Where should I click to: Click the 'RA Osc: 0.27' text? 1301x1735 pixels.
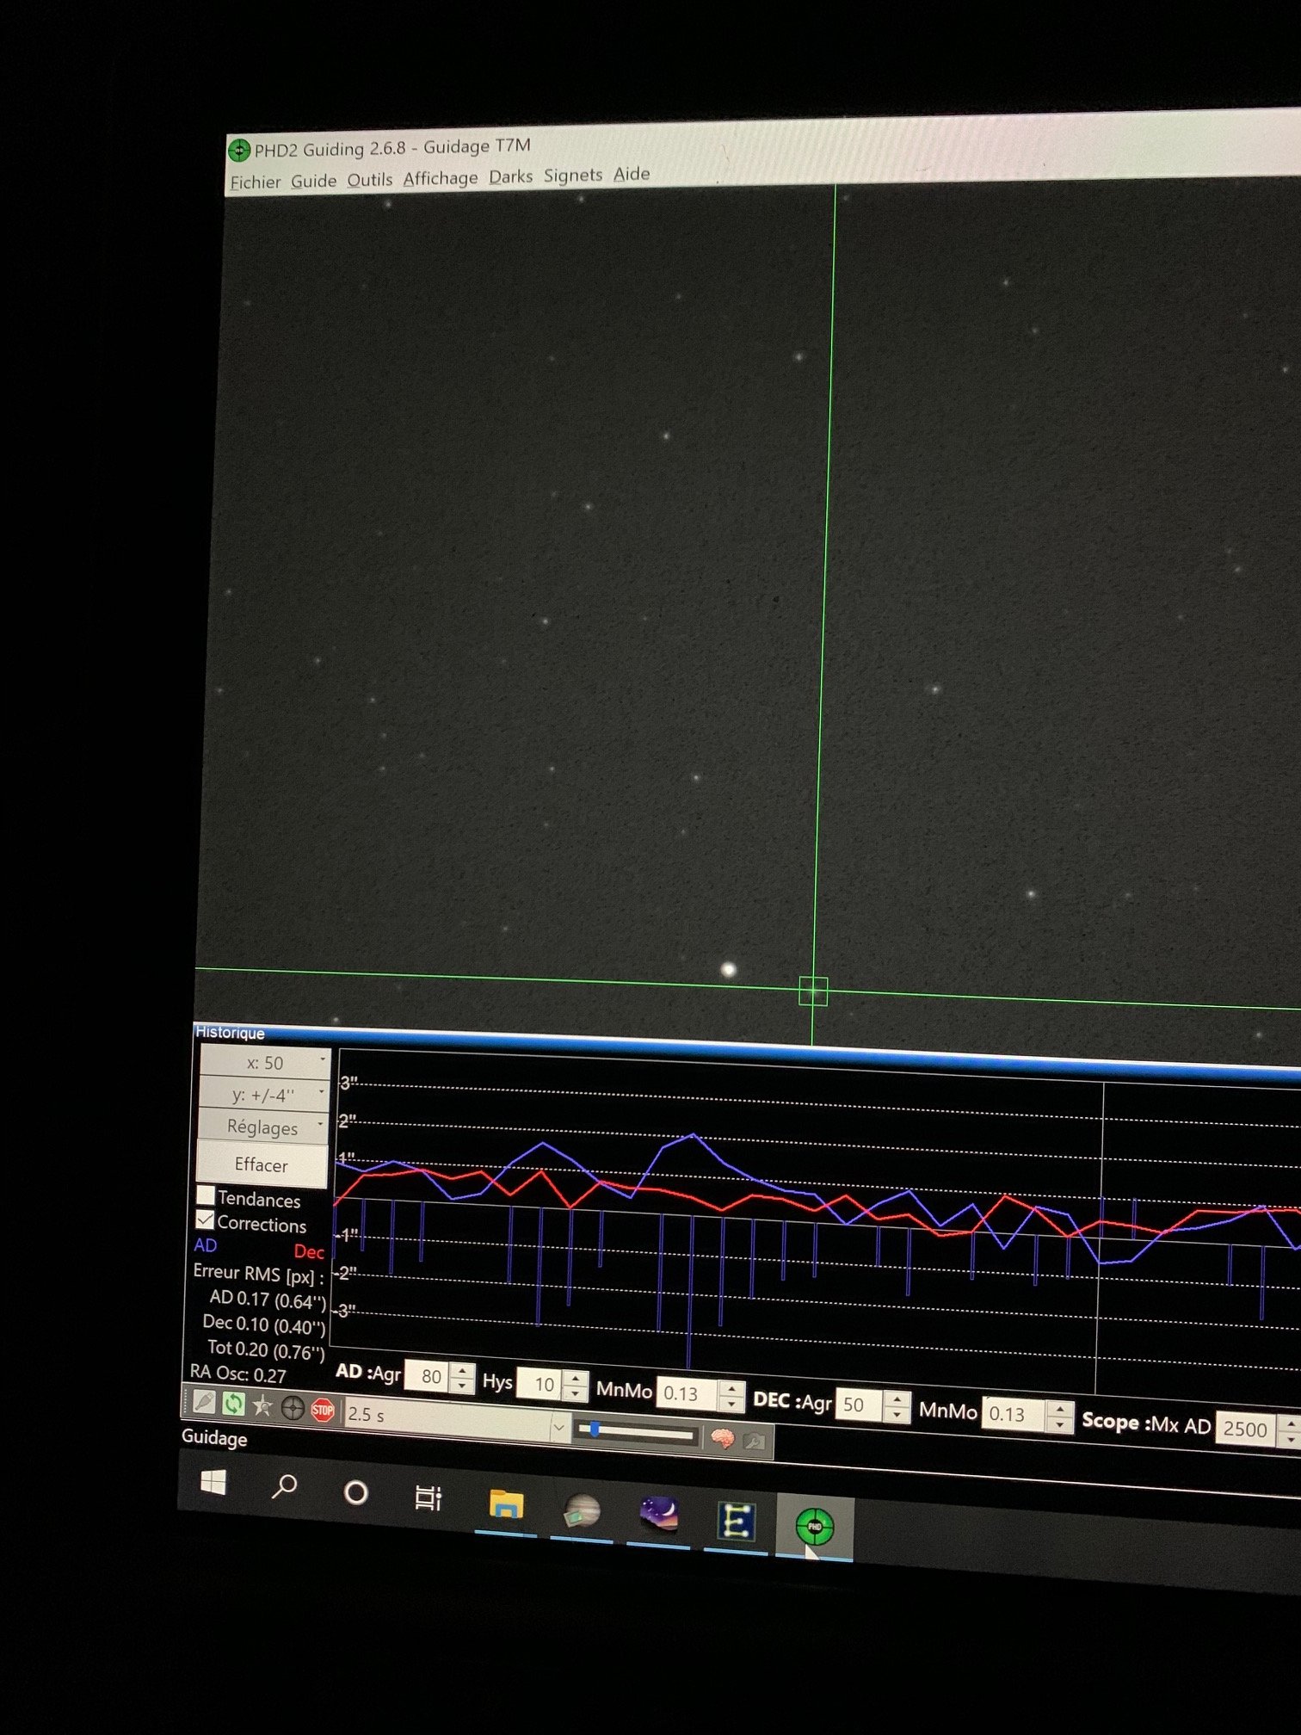coord(238,1374)
